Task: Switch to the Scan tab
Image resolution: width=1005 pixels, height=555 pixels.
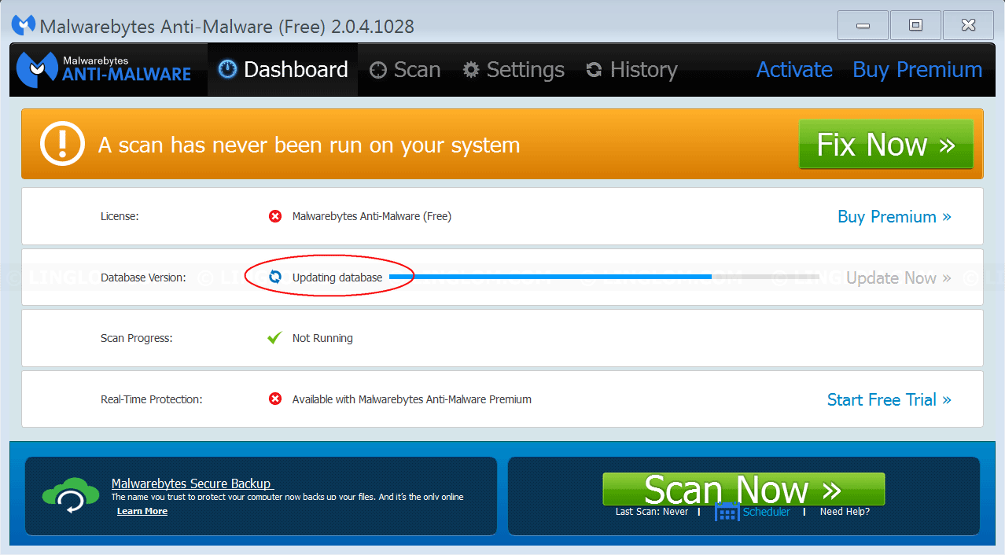Action: click(406, 70)
